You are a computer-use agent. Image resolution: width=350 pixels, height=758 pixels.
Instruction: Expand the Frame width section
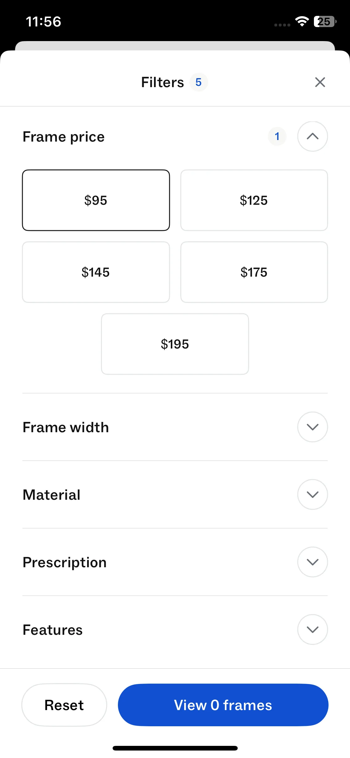(x=312, y=427)
